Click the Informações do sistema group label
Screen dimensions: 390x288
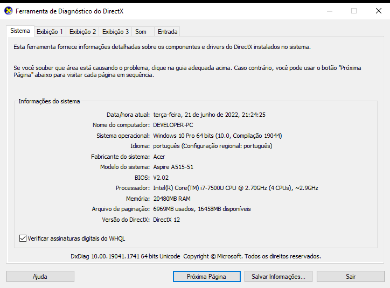coord(49,101)
